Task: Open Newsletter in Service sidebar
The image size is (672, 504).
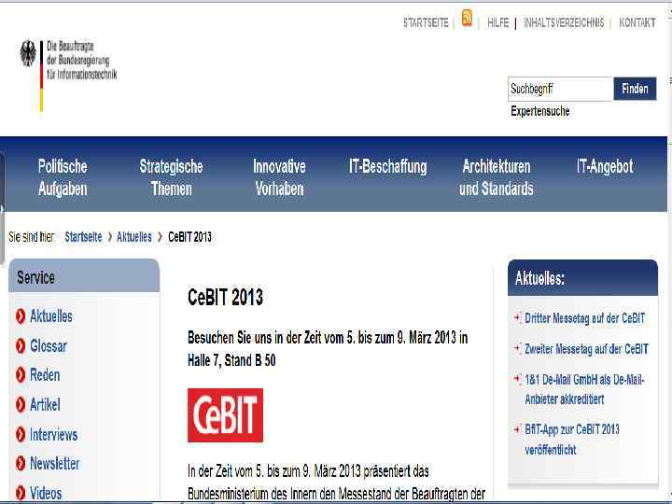Action: pos(54,463)
